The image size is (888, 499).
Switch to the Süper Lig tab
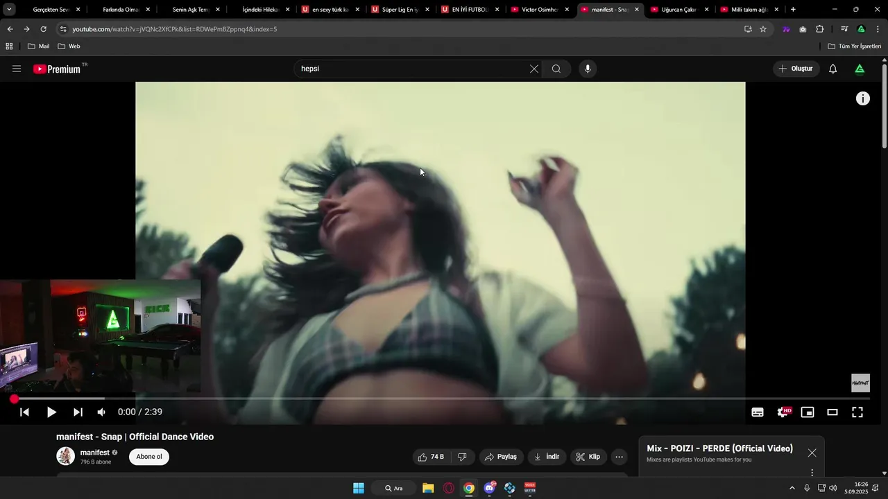tap(400, 10)
